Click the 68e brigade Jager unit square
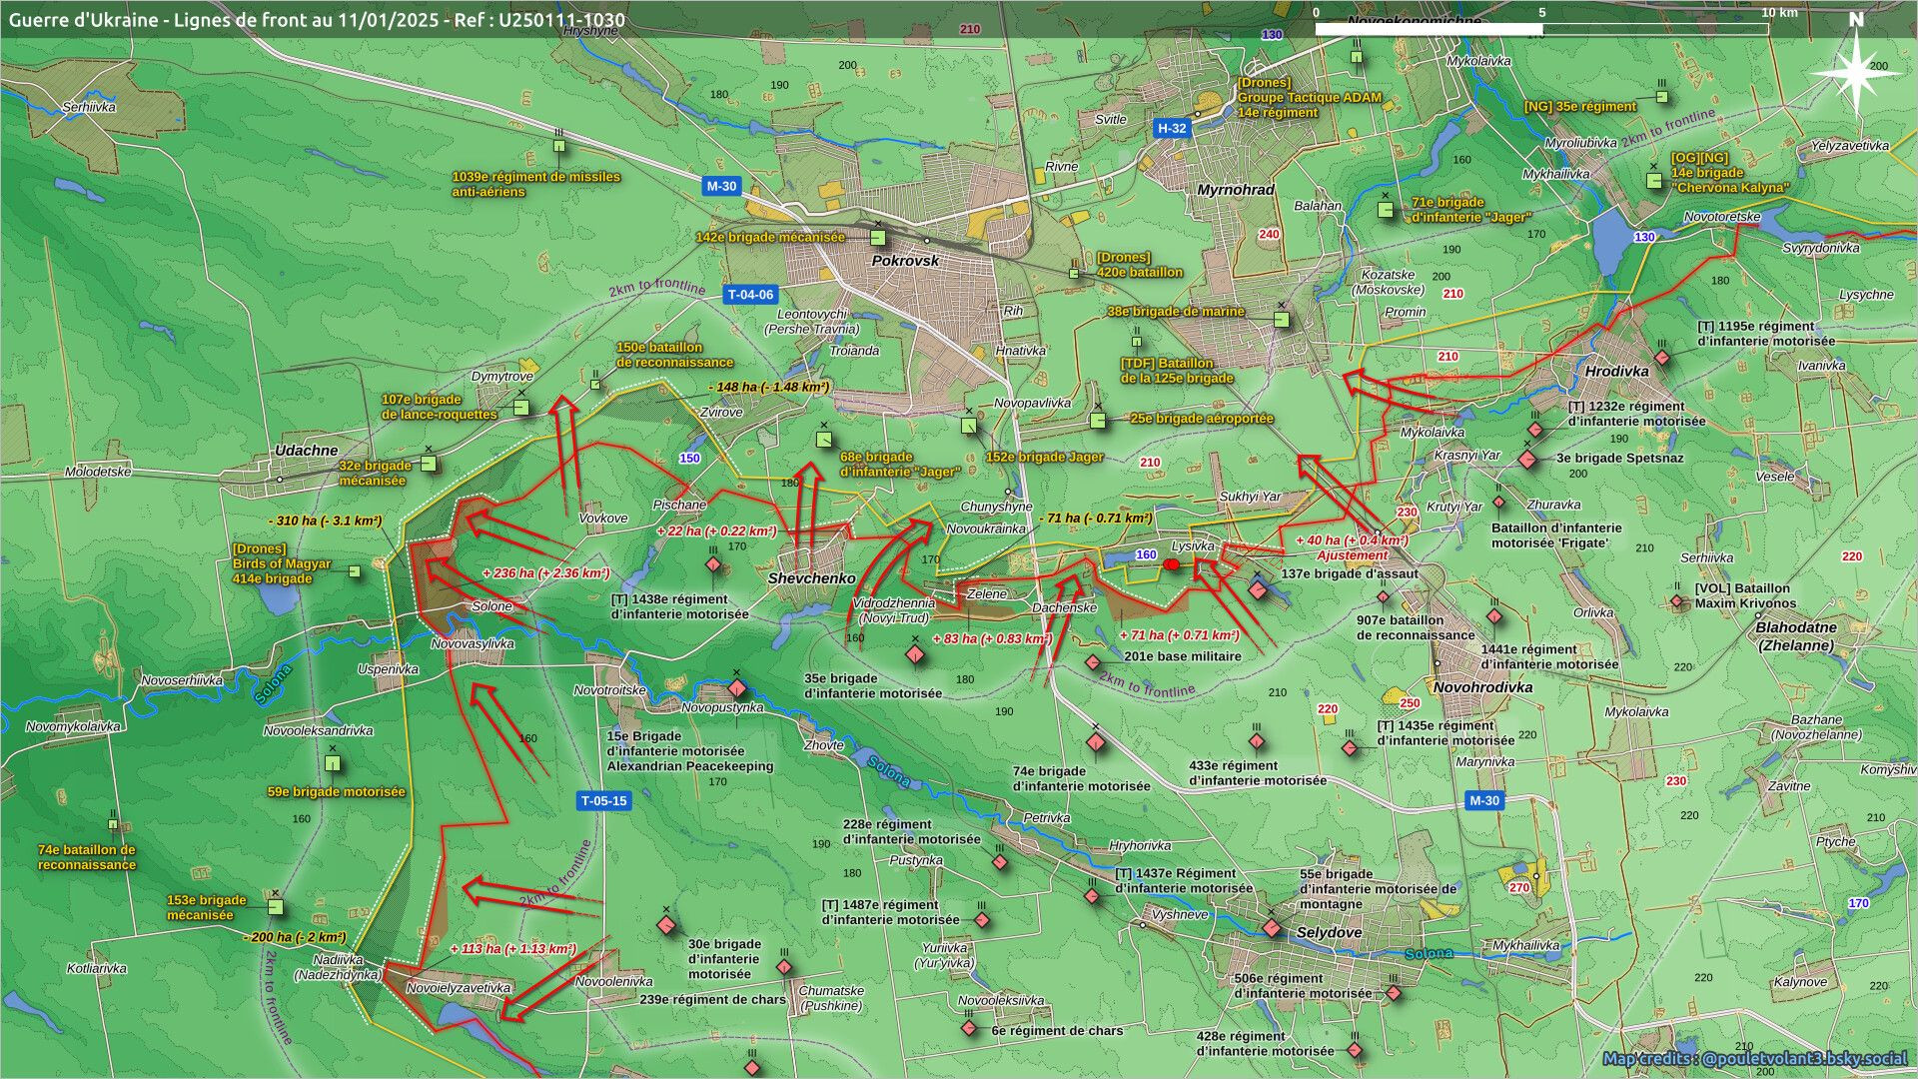 [x=824, y=440]
